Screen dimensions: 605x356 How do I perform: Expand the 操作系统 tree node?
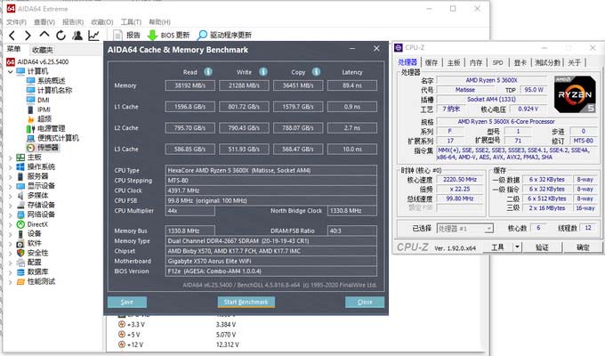(11, 166)
